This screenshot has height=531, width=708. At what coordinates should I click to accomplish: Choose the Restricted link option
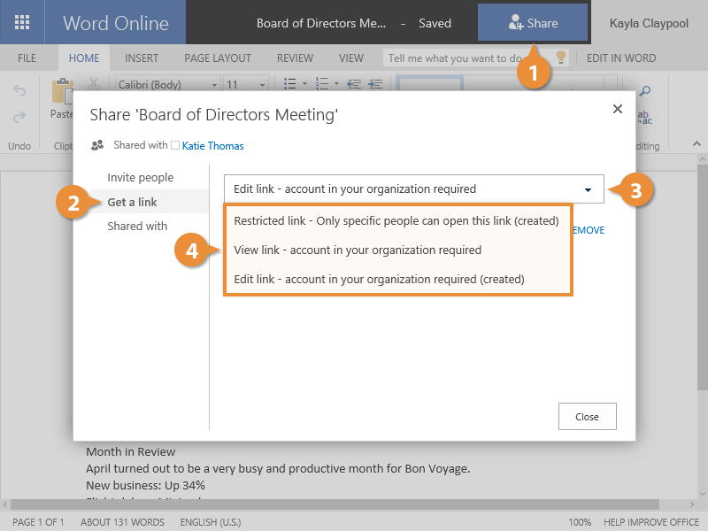click(396, 220)
